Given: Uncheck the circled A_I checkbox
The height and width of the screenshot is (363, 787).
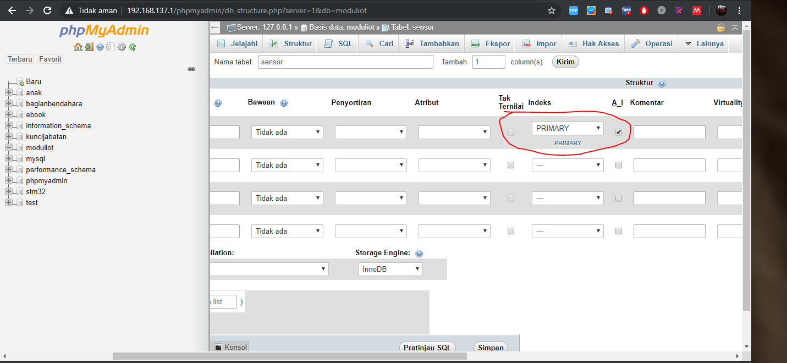Looking at the screenshot, I should click(x=618, y=131).
